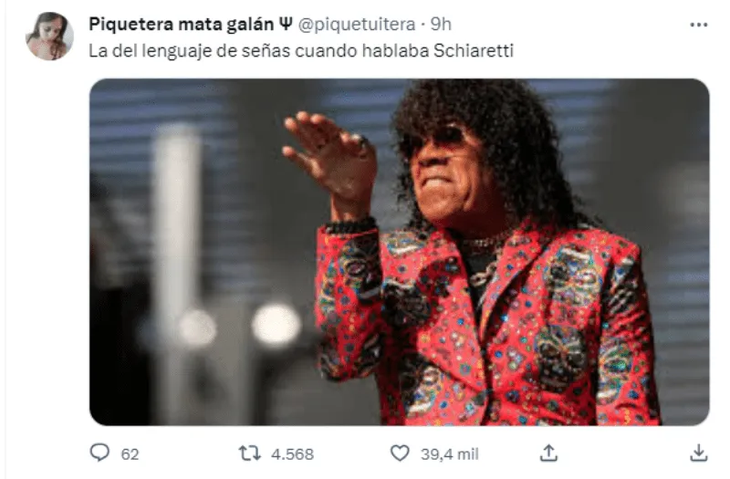Click the red sequined jacket in the photo

click(485, 326)
